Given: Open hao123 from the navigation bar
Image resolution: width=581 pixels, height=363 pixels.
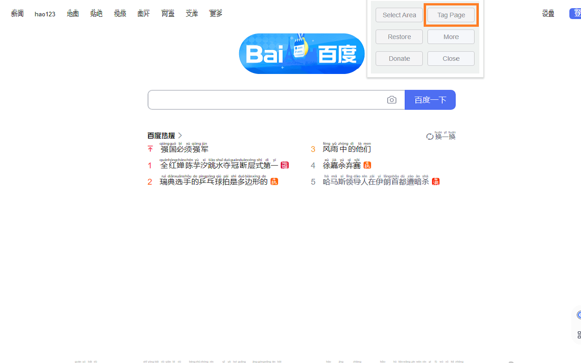Looking at the screenshot, I should (x=44, y=14).
